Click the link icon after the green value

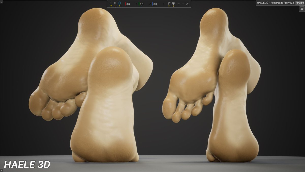coord(150,4)
